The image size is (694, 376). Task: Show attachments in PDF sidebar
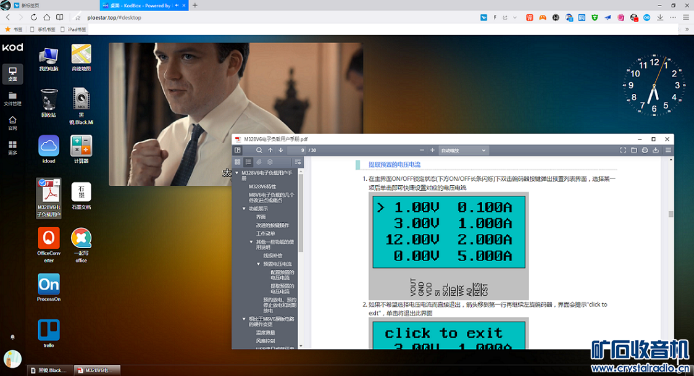click(x=259, y=162)
